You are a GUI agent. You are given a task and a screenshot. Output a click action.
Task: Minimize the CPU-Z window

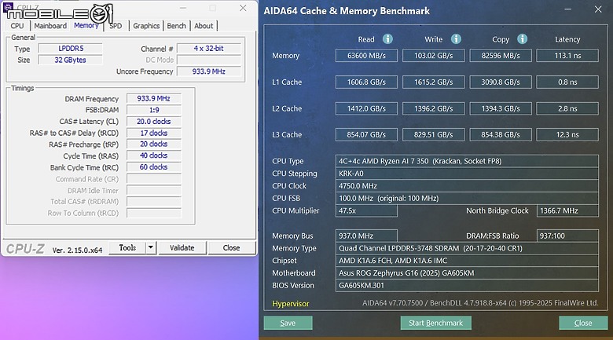[x=183, y=8]
